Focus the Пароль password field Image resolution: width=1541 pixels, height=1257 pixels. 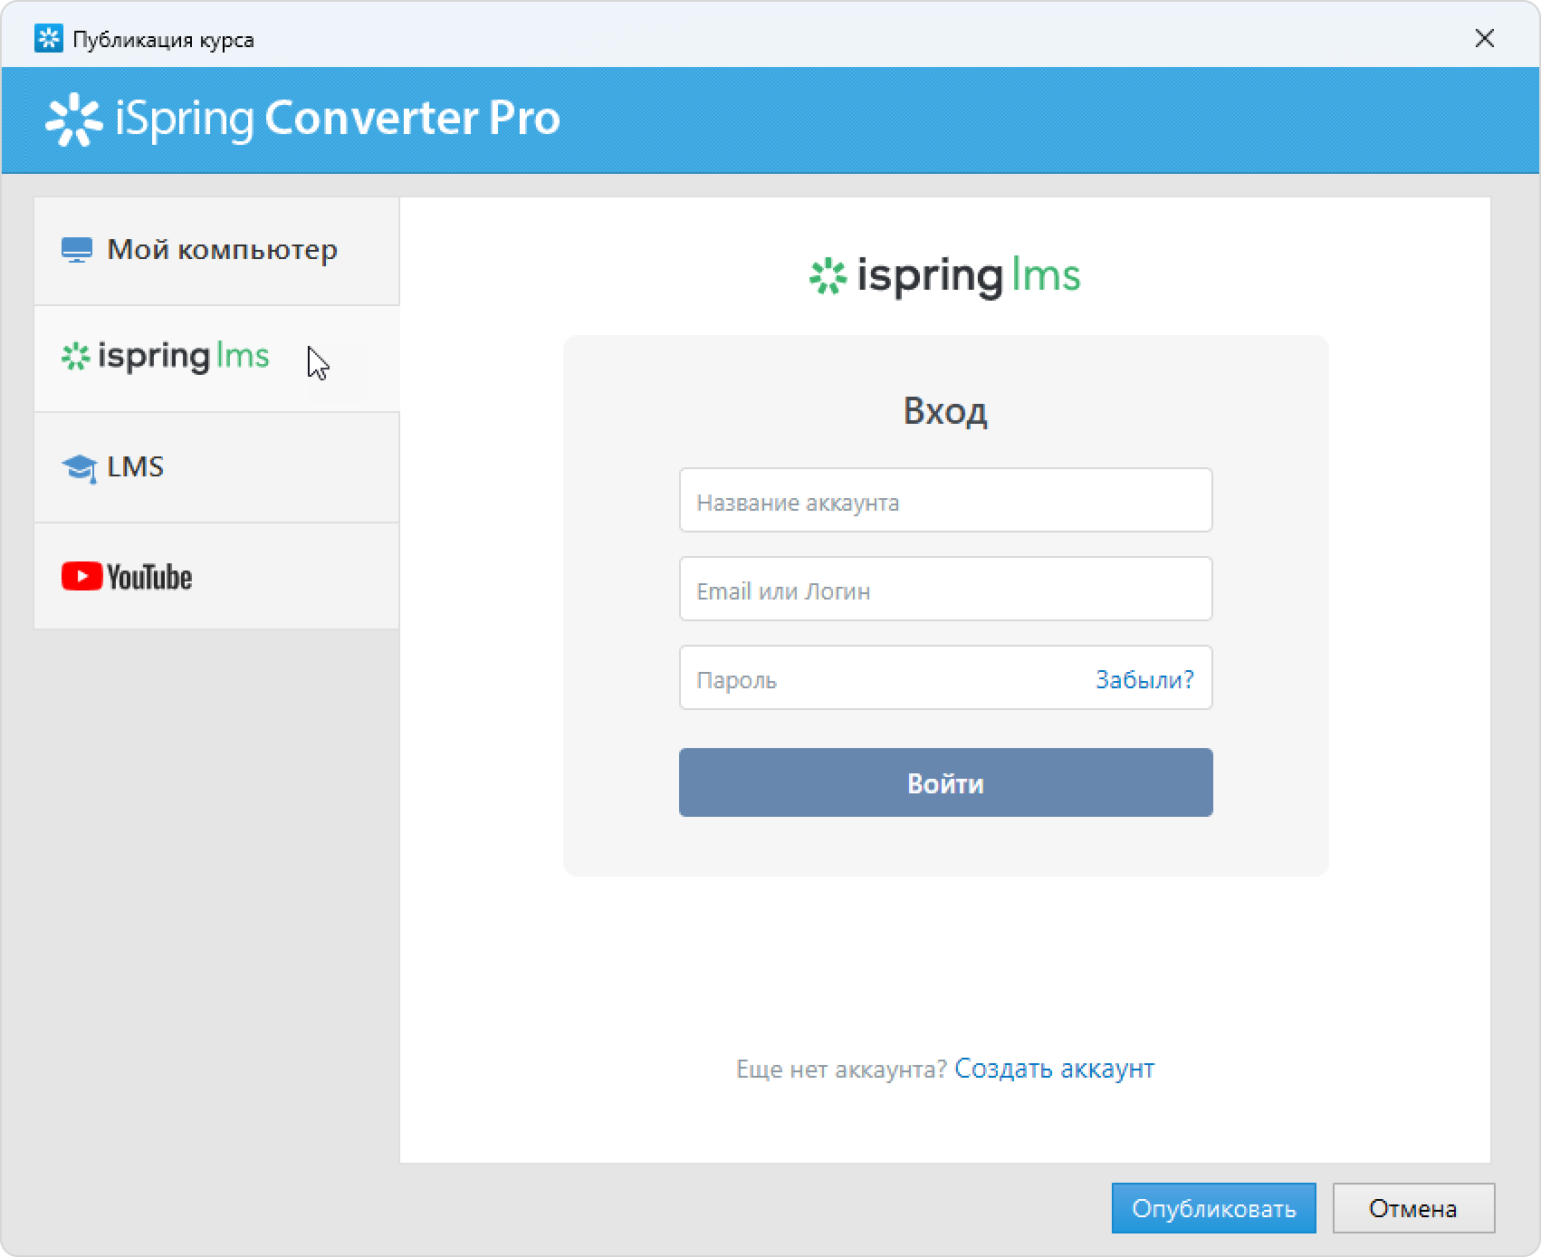tap(945, 678)
